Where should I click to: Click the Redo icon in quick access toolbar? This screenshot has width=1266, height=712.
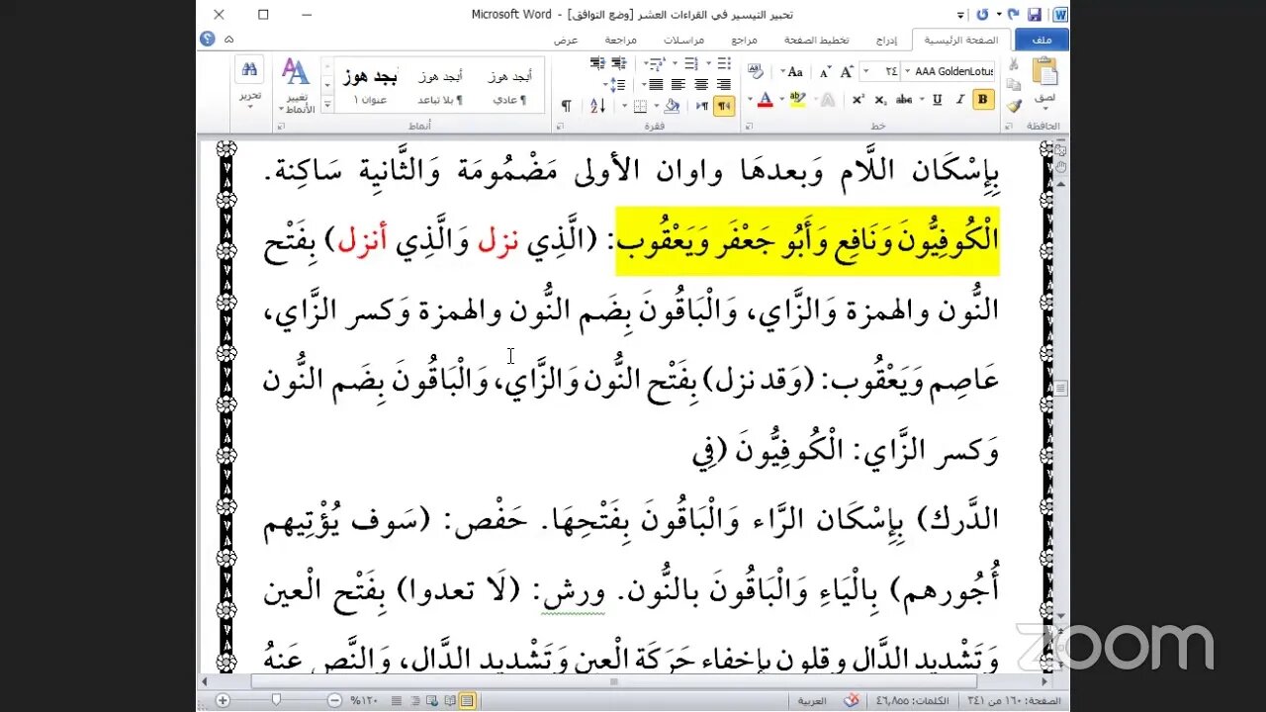click(x=983, y=15)
